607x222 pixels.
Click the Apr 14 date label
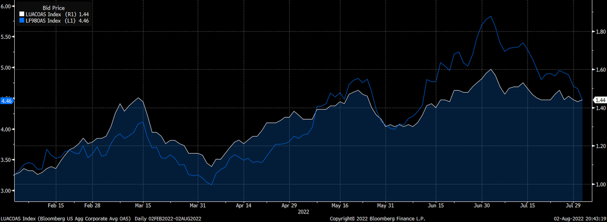tap(244, 206)
